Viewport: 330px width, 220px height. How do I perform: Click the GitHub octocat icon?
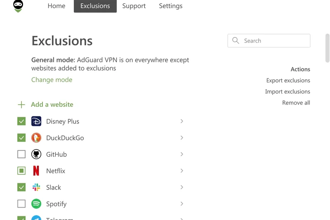(x=36, y=154)
